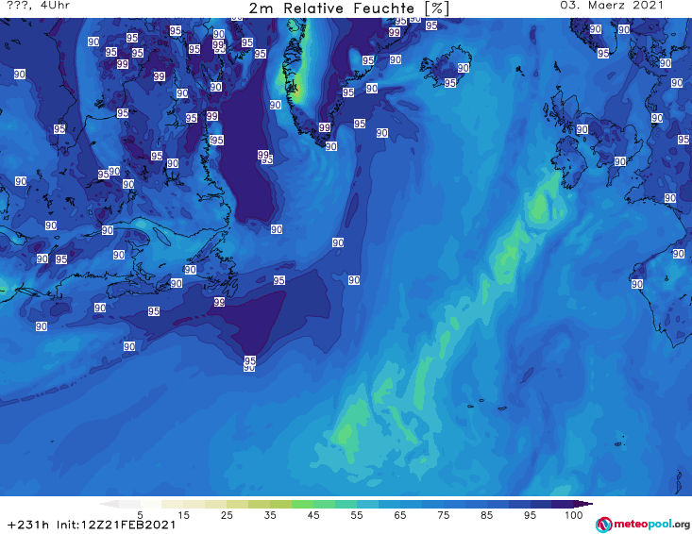Image resolution: width=692 pixels, height=534 pixels.
Task: Click the '+231h' forecast hour label
Action: click(x=28, y=525)
